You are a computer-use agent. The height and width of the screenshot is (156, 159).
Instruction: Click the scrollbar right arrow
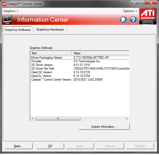[x=127, y=119]
